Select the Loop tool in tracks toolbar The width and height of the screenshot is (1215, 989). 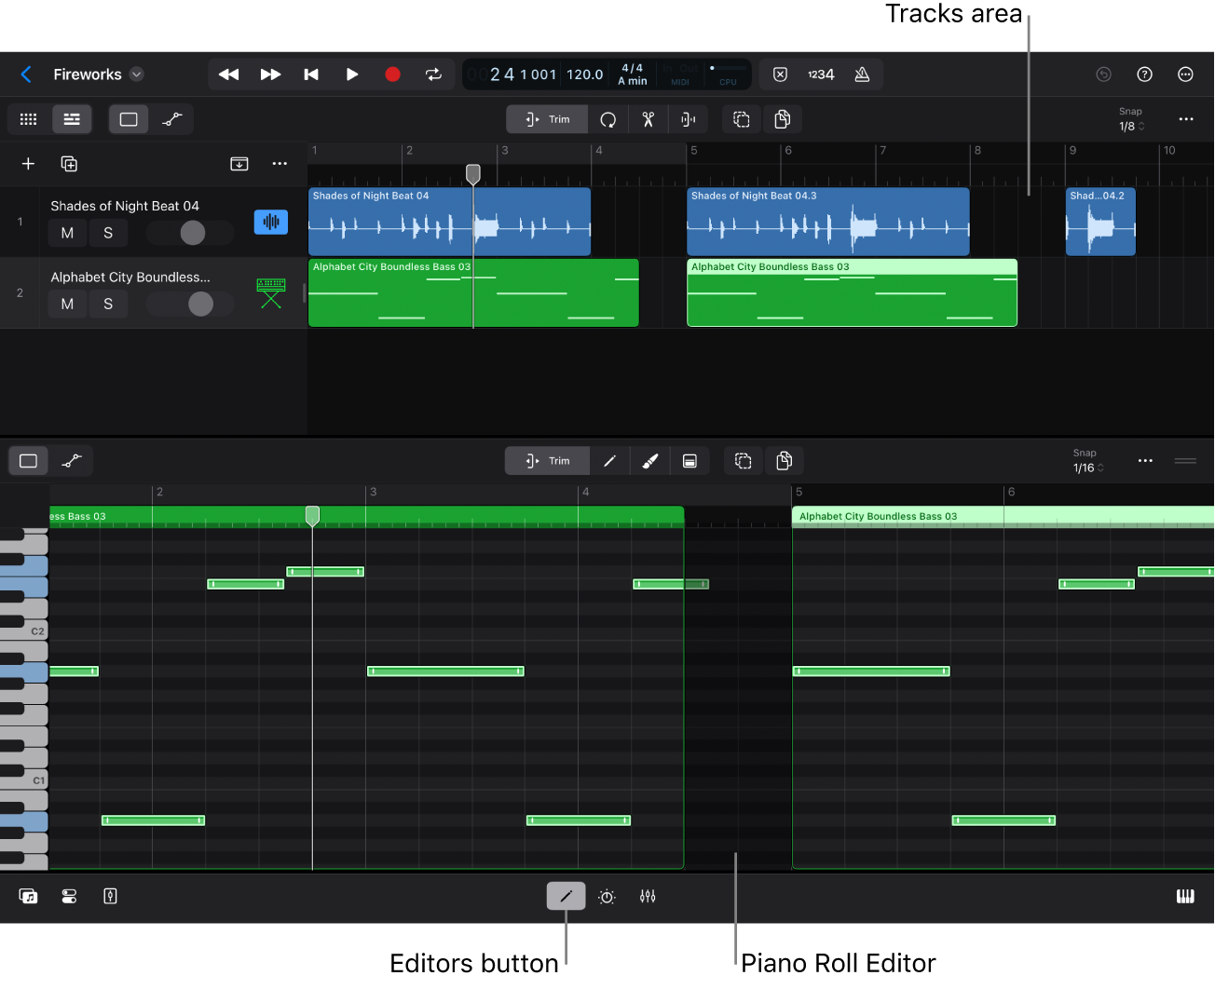[x=608, y=119]
